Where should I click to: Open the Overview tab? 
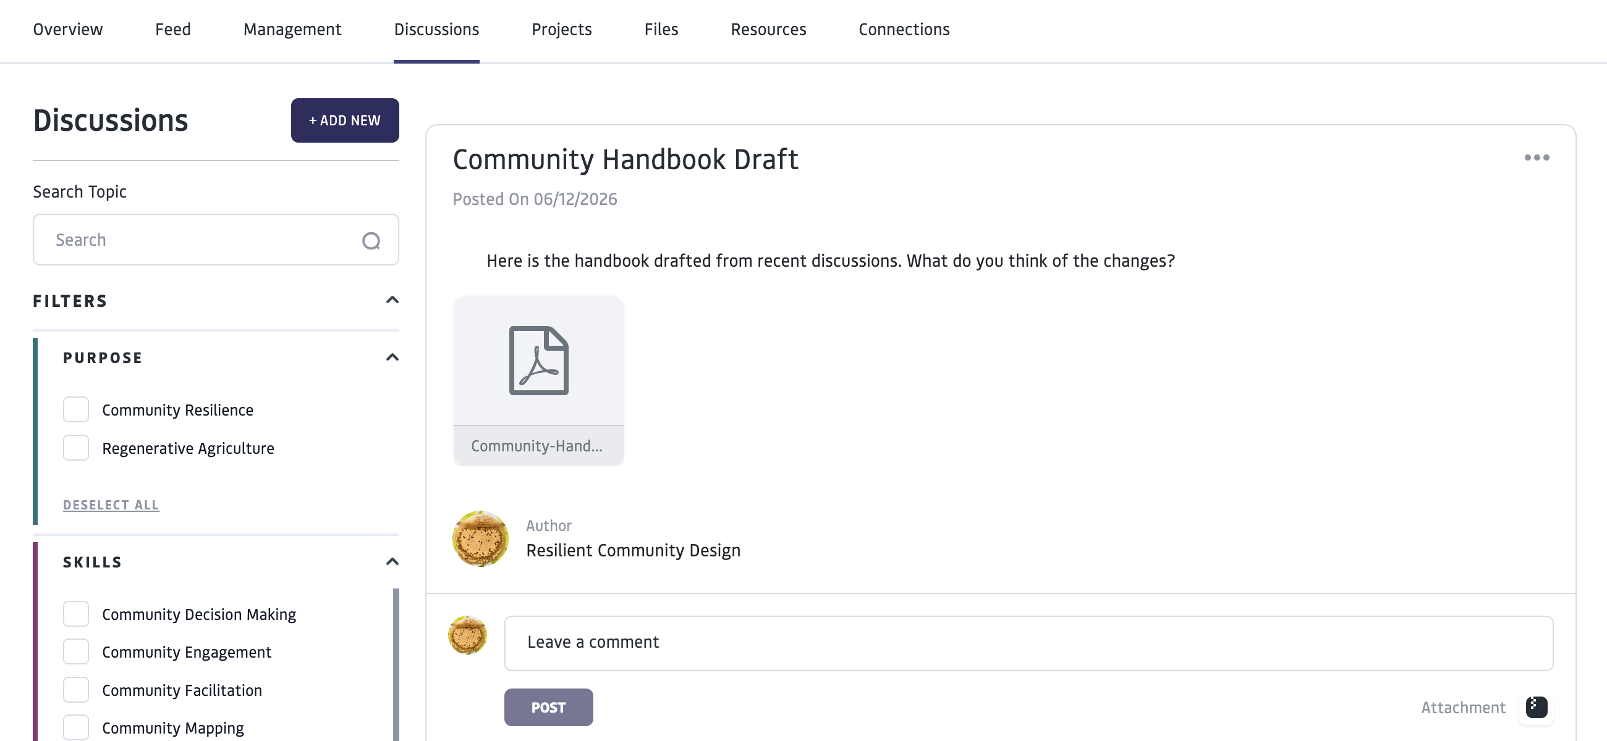click(67, 29)
